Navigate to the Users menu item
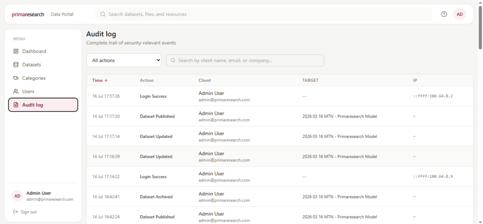Image resolution: width=483 pixels, height=224 pixels. coord(43,92)
